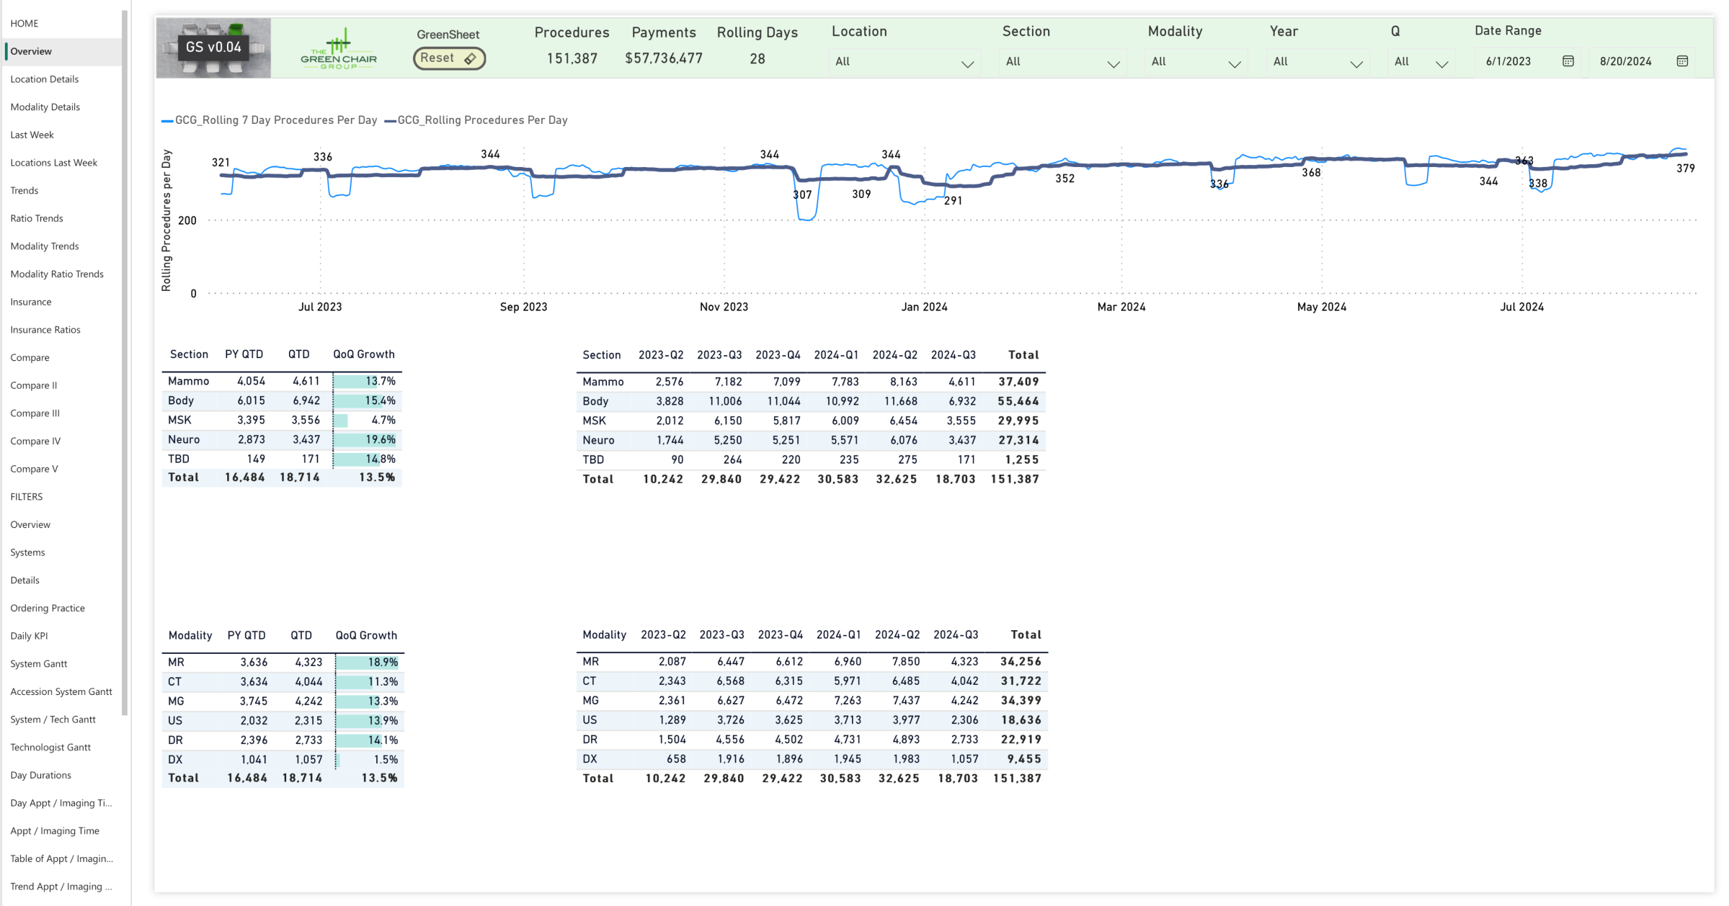The height and width of the screenshot is (906, 1729).
Task: Toggle the GCG_Rolling Procedures Per Day legend
Action: pos(481,120)
